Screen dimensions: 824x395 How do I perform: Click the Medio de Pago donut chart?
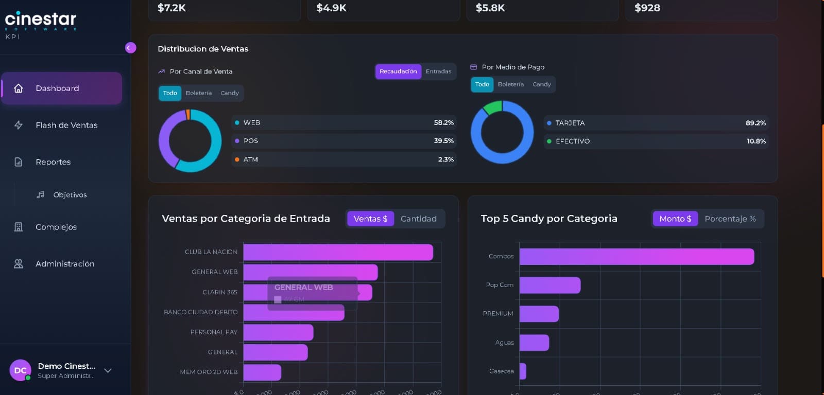tap(502, 132)
